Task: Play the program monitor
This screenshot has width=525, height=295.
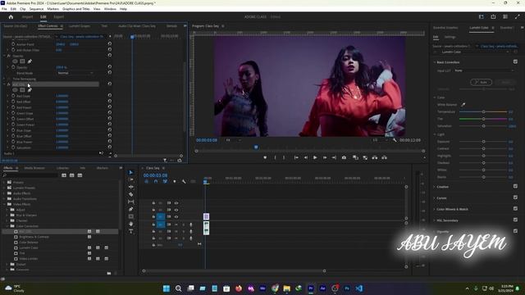Action: point(315,157)
